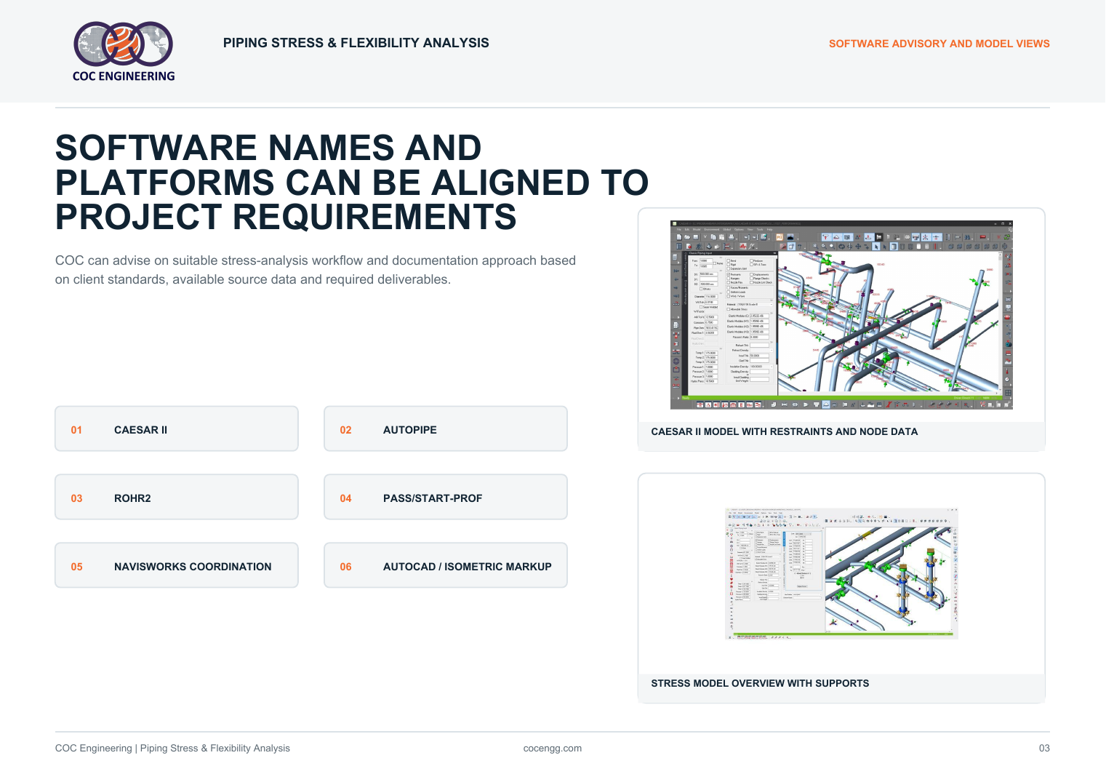Click the COC Engineering globe logo
This screenshot has width=1106, height=782.
click(x=124, y=51)
